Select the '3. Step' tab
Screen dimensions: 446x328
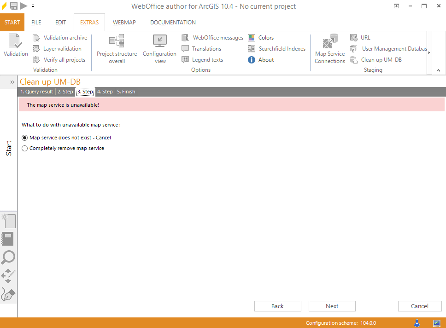(85, 92)
